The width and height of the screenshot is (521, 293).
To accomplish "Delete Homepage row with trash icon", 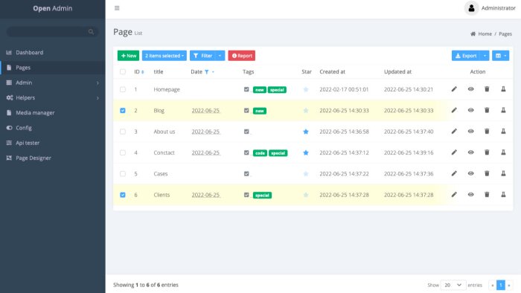I will 487,89.
